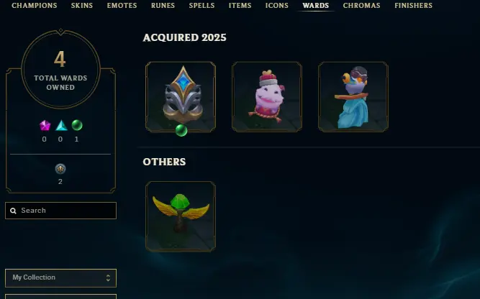
Task: Open the Icons tab
Action: coord(277,6)
